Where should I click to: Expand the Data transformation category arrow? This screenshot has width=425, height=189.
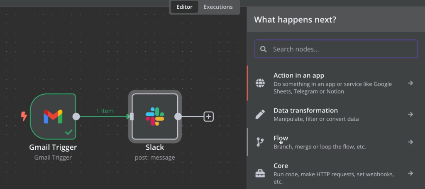410,115
